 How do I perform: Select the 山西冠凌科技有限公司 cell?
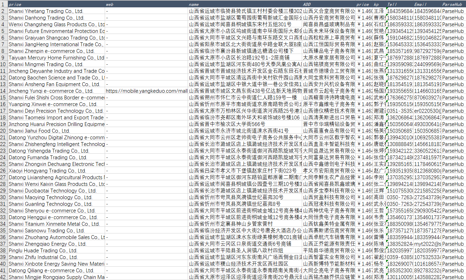pyautogui.click(x=329, y=204)
